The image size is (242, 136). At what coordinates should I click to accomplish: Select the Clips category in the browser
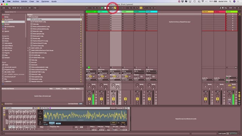point(6,55)
